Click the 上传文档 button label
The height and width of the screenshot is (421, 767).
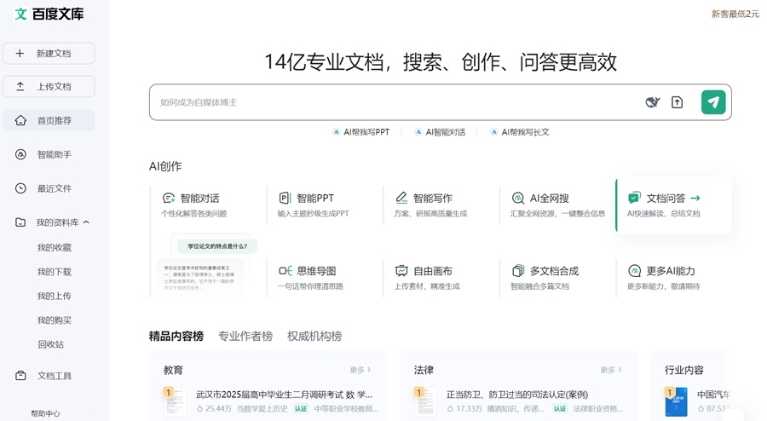click(54, 87)
